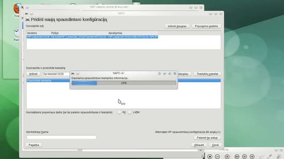Click the help question icon in YaST2 <2> title bar

pos(159,73)
